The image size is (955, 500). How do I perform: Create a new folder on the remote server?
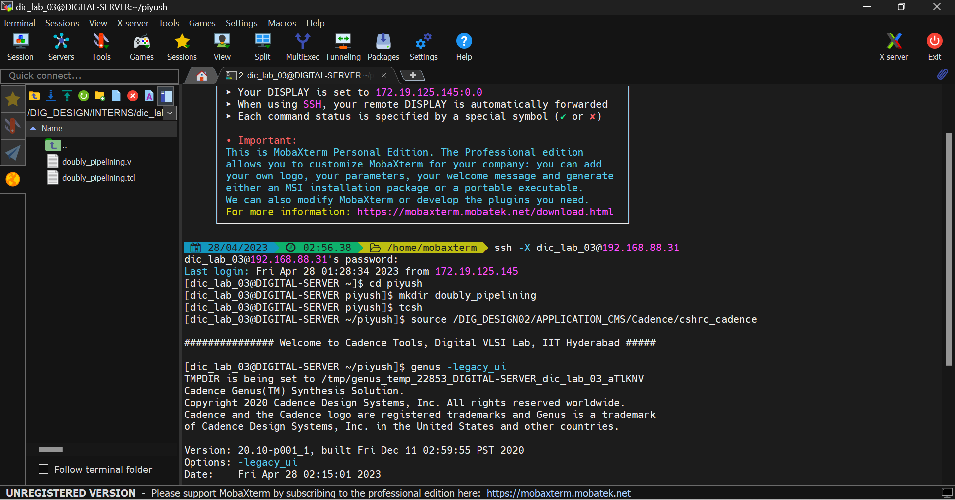(x=99, y=96)
